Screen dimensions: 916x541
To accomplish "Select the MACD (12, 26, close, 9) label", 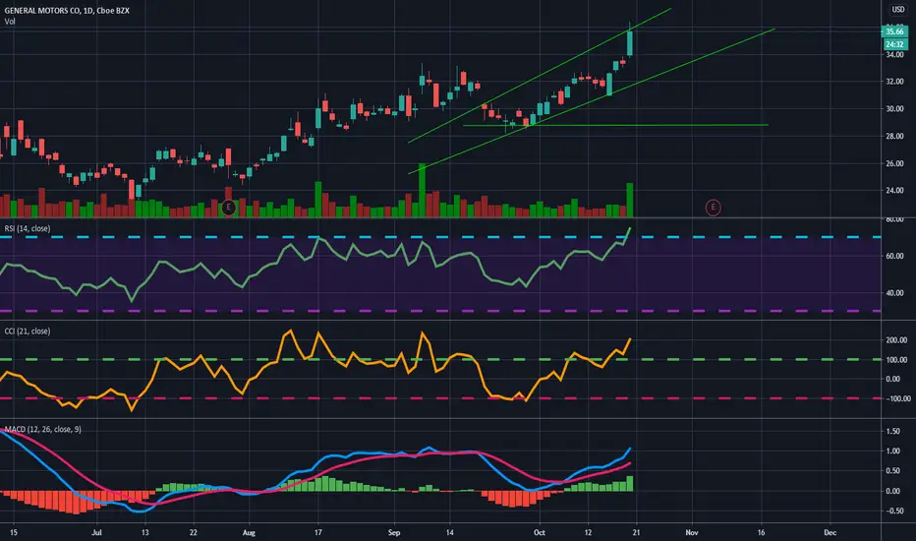I will pos(43,429).
